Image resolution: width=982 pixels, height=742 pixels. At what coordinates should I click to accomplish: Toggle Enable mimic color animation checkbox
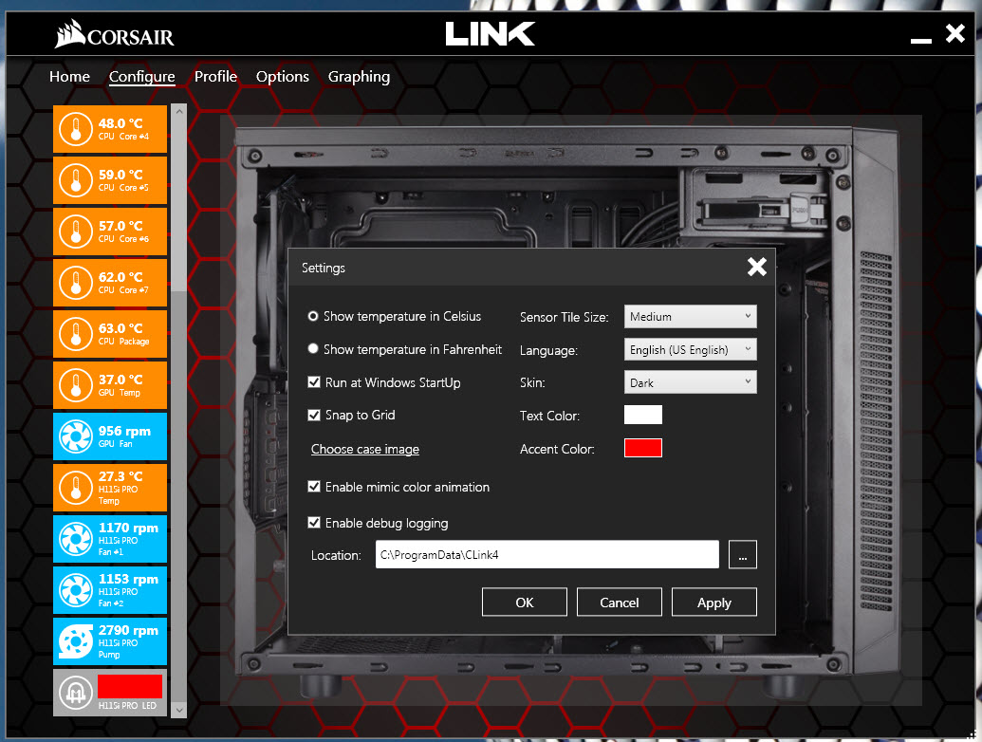tap(314, 487)
